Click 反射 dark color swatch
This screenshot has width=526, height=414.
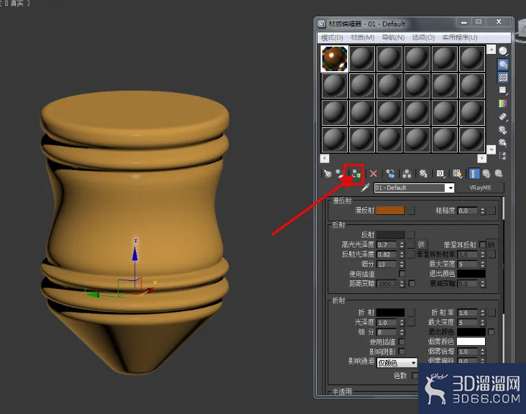pyautogui.click(x=390, y=234)
